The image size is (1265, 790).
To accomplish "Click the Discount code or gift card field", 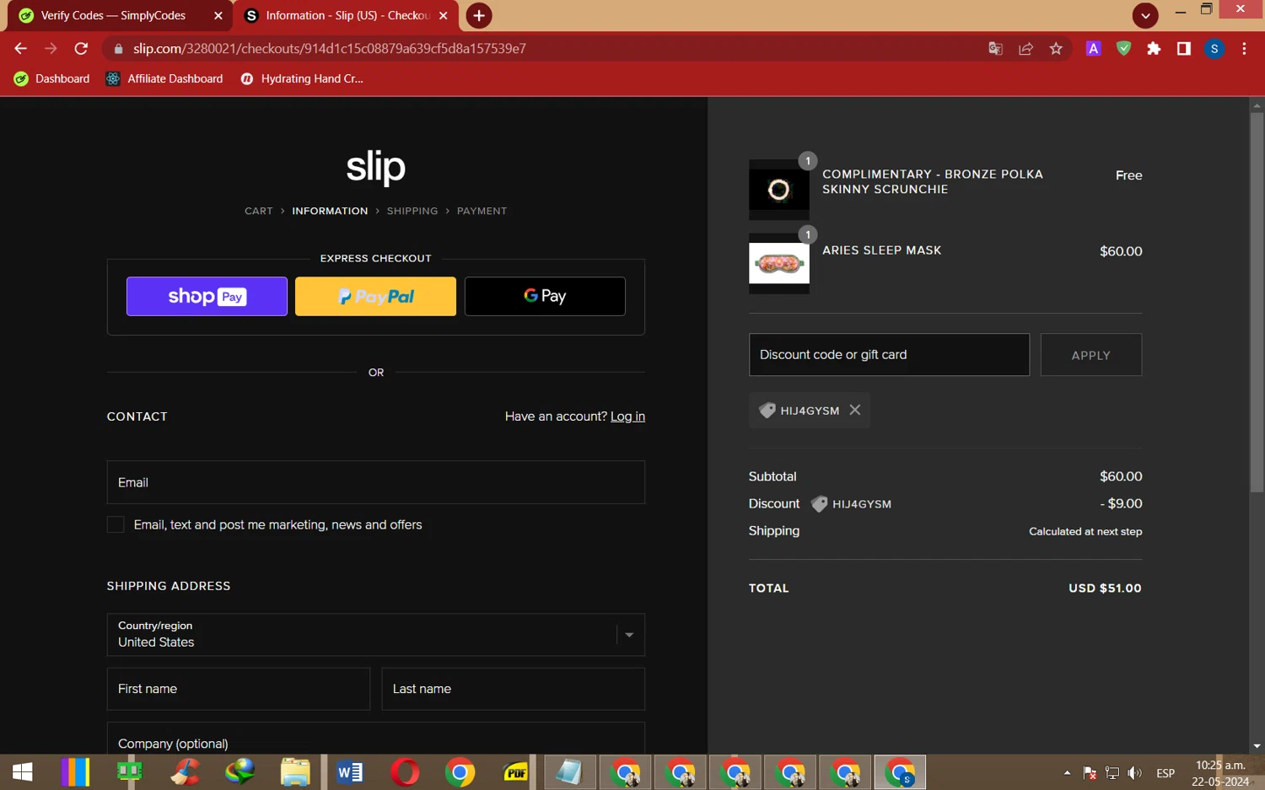I will click(889, 354).
